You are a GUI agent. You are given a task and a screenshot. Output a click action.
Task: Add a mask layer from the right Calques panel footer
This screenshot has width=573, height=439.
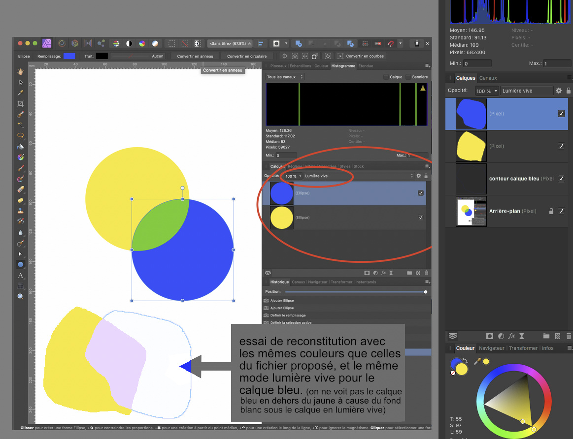coord(490,336)
